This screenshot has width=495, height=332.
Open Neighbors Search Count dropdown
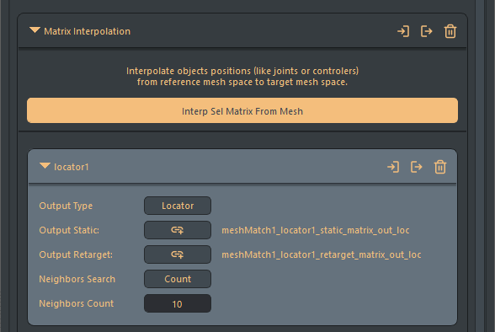pyautogui.click(x=178, y=279)
